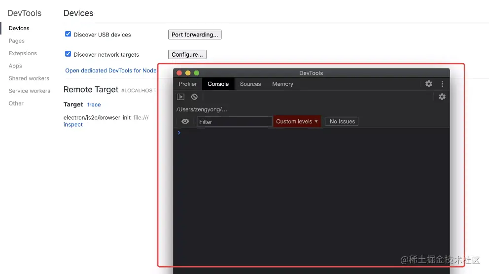
Task: Click the Port forwarding... button
Action: 195,34
